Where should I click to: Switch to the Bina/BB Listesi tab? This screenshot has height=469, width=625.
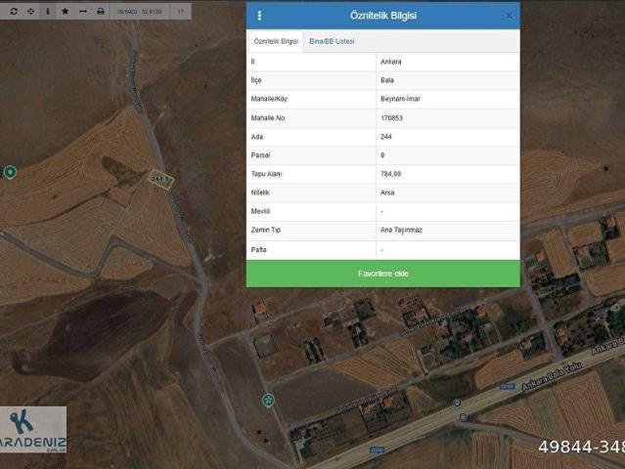pyautogui.click(x=332, y=42)
